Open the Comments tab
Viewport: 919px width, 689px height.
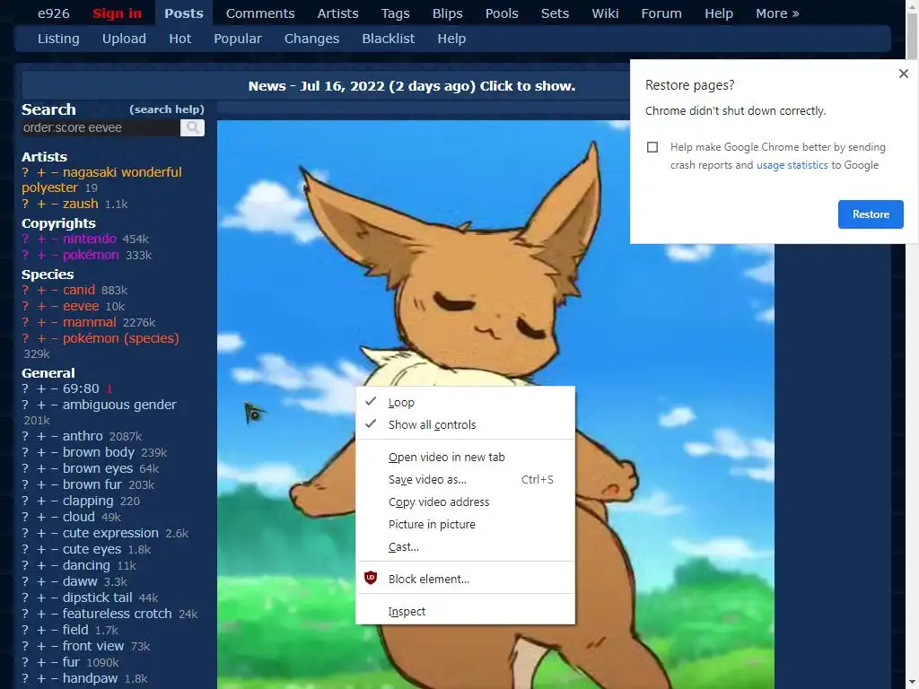(x=260, y=13)
